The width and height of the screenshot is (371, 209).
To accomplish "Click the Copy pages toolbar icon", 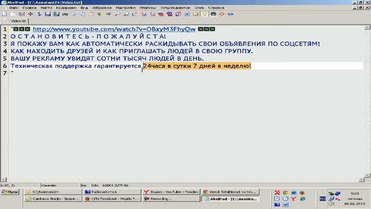I will point(82,14).
